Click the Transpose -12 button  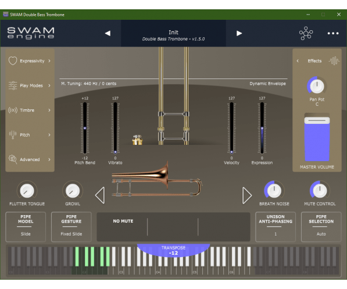(173, 251)
